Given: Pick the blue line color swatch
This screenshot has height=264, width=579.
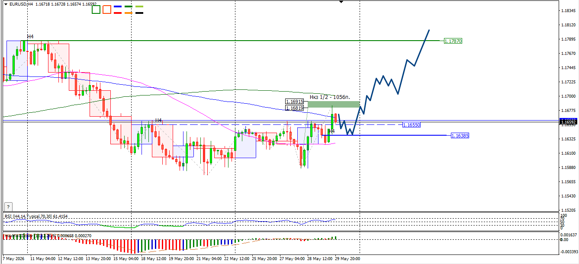Looking at the screenshot, I should (x=117, y=7).
